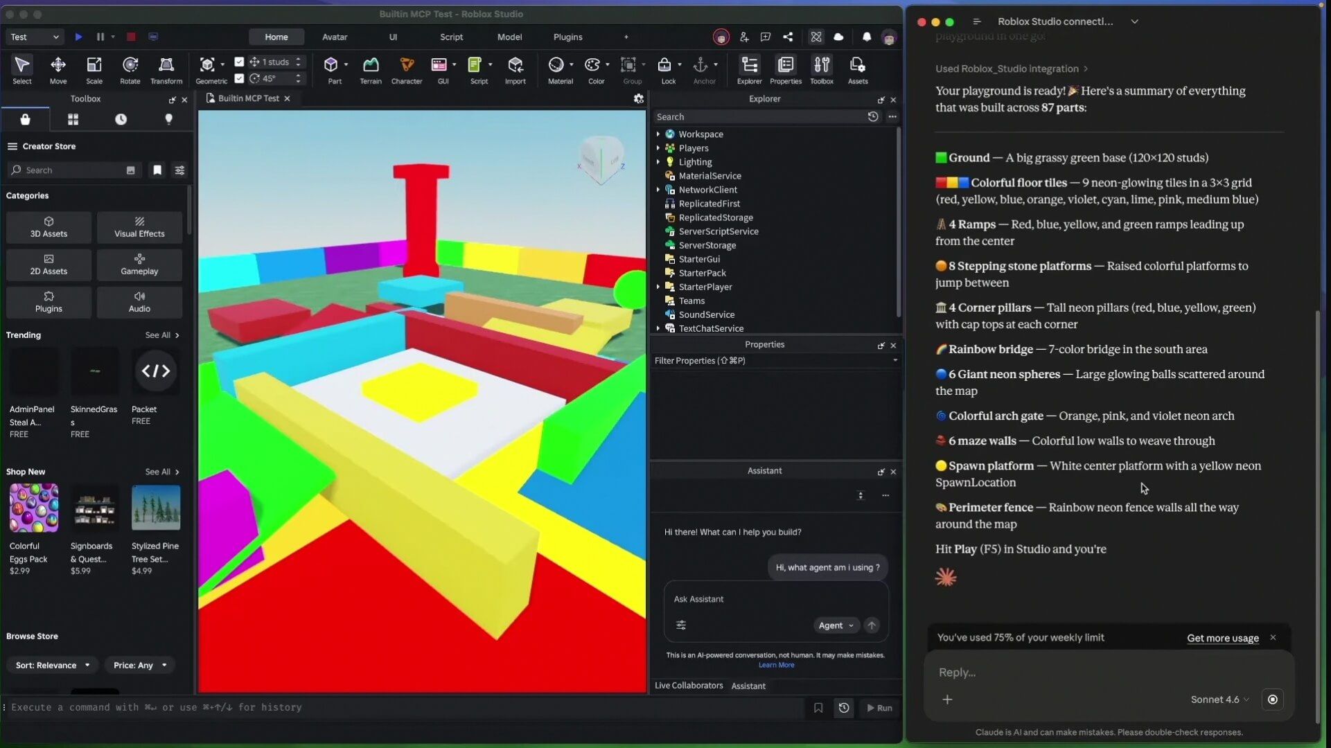
Task: Toggle the command bar bookmark icon
Action: (818, 708)
